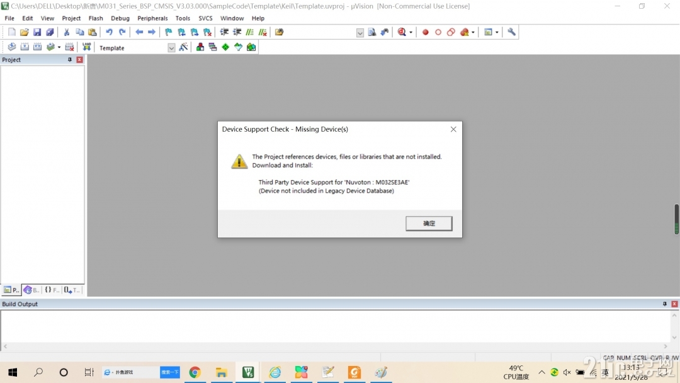This screenshot has width=680, height=383.
Task: Launch the Pack Installer
Action: [251, 47]
